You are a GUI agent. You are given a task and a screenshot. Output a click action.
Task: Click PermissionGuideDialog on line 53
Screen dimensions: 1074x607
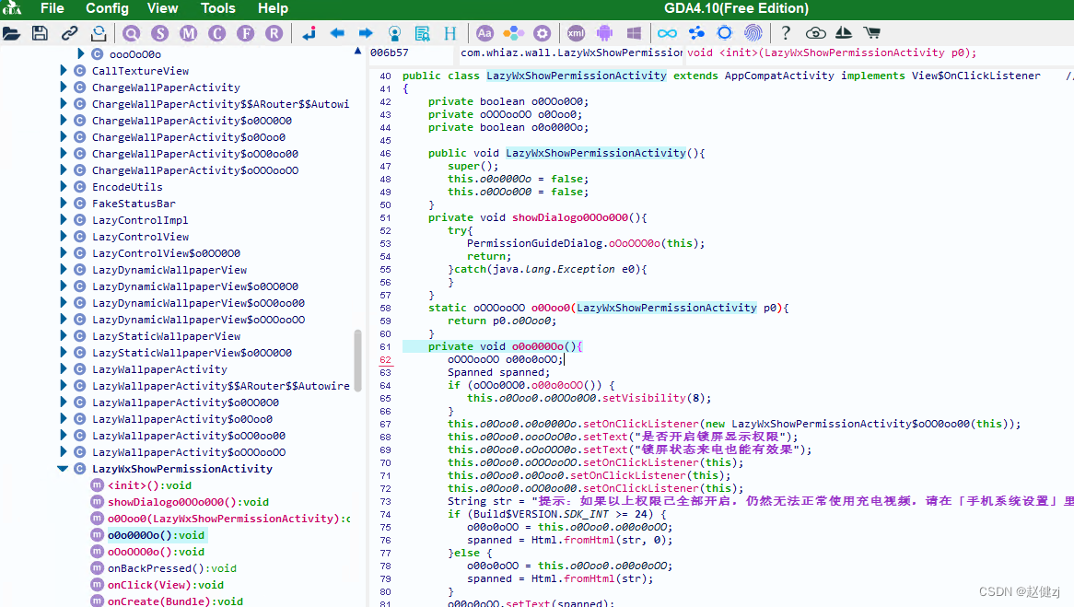534,243
